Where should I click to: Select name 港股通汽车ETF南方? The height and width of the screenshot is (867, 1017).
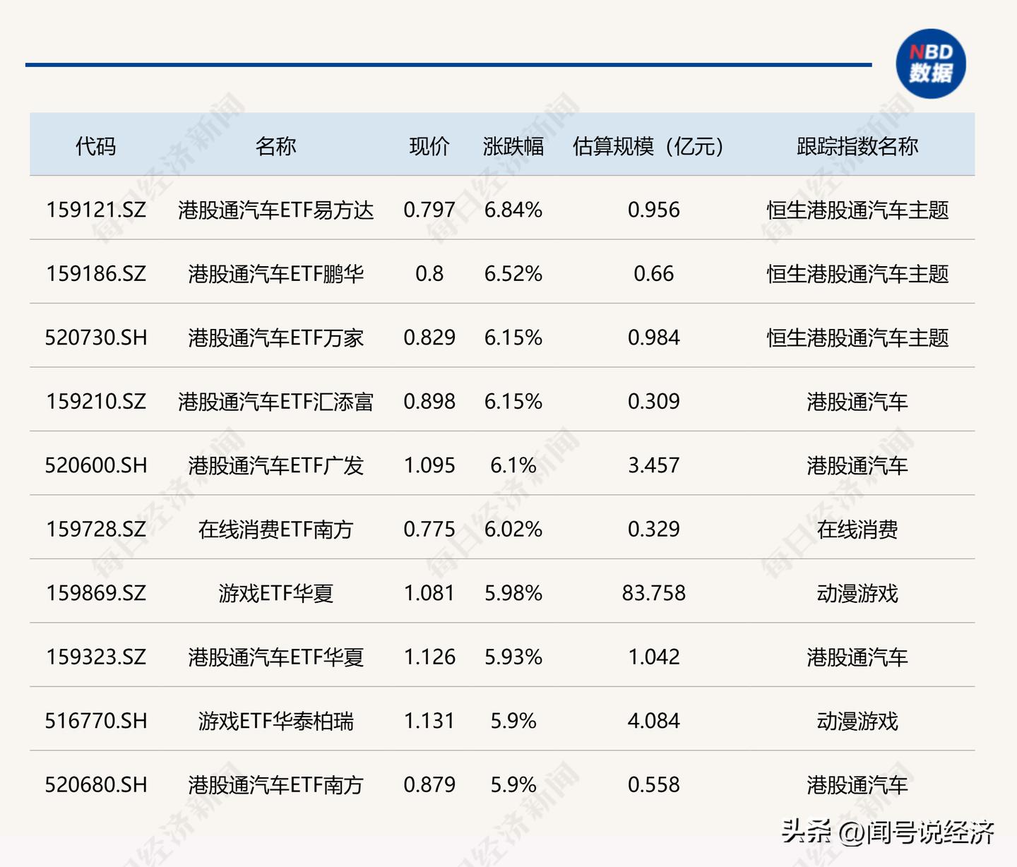coord(275,784)
